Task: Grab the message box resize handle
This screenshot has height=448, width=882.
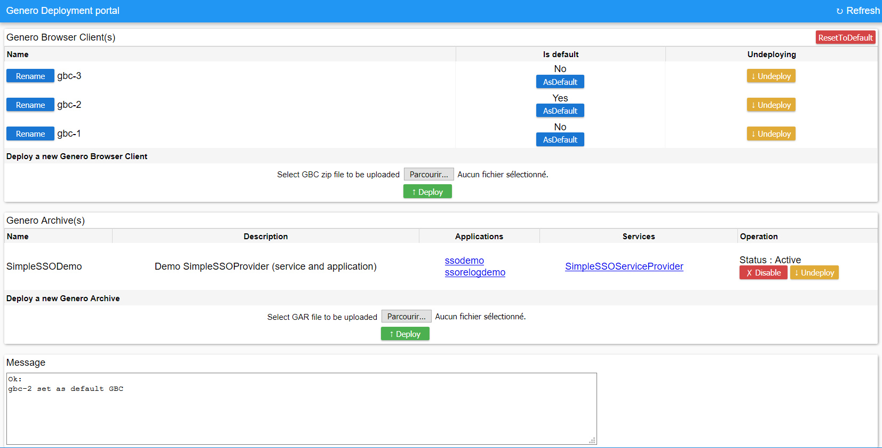Action: point(592,441)
